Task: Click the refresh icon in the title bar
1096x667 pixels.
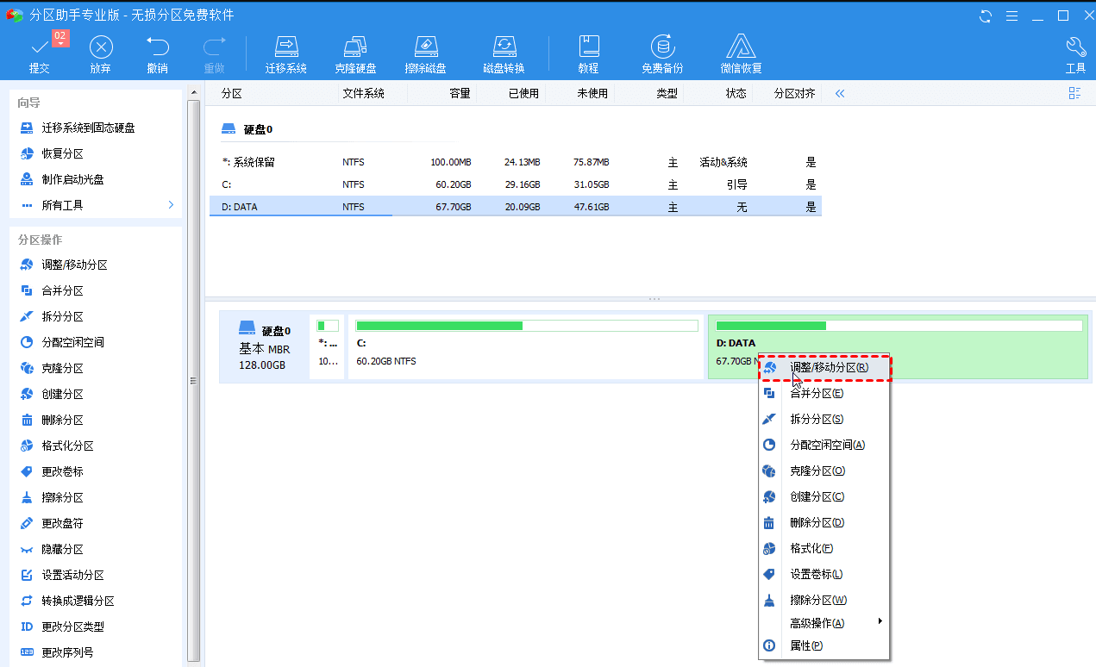Action: coord(986,16)
